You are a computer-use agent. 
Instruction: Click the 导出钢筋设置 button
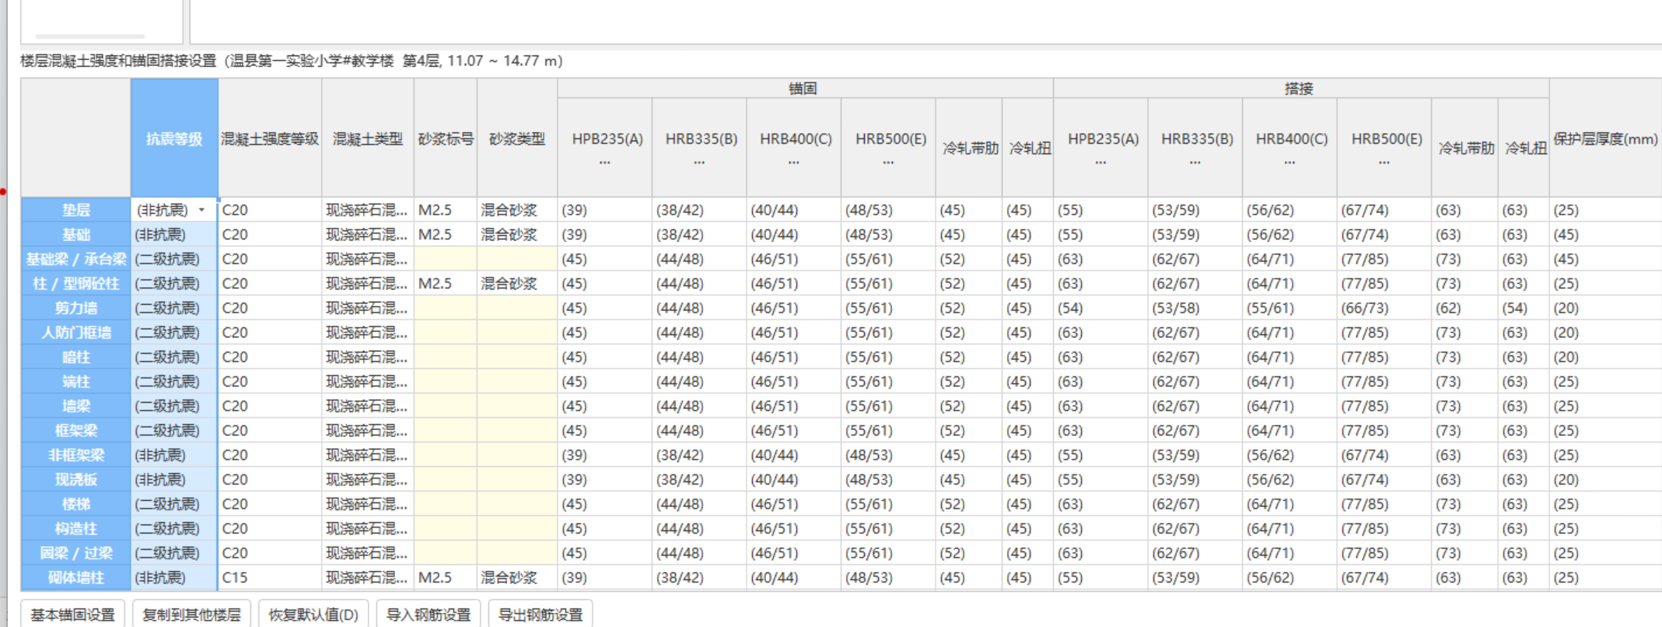[541, 615]
